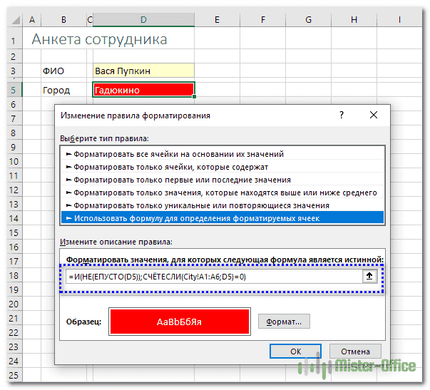Select cell D5 containing Гадюкино
Screen dimensions: 430x390
(x=143, y=90)
